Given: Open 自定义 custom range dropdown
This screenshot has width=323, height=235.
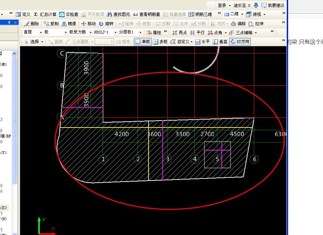Looking at the screenshot, I should tap(181, 42).
